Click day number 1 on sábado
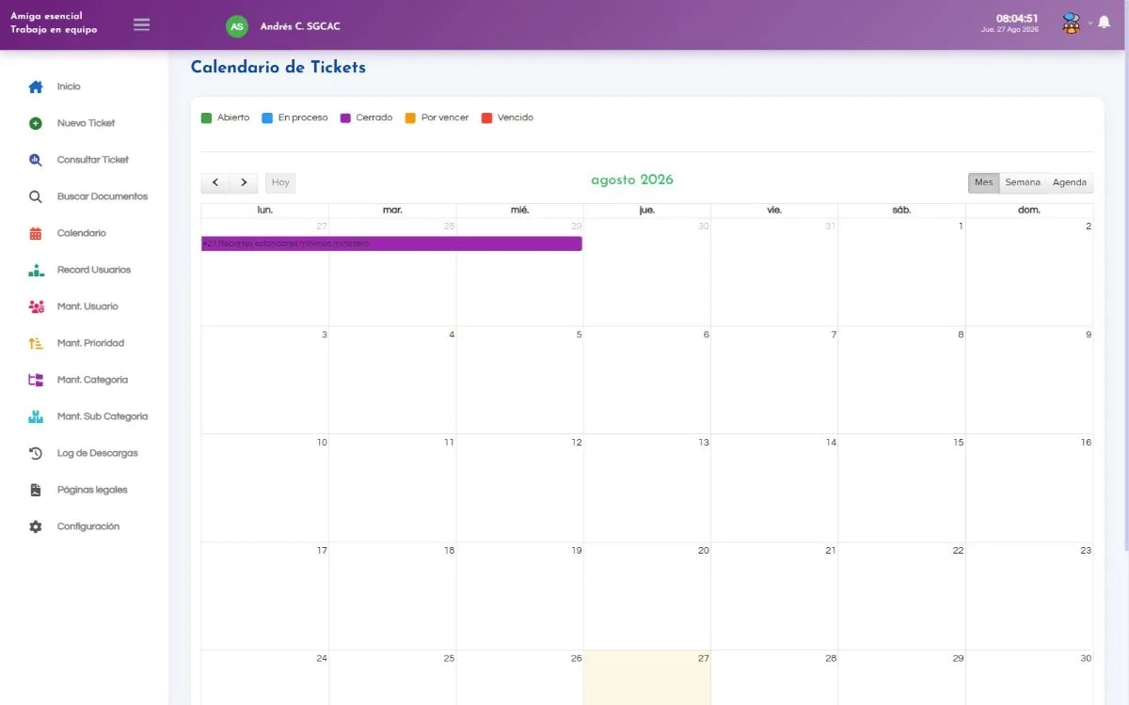The image size is (1129, 705). click(x=961, y=227)
